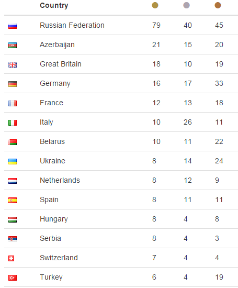Click the bronze medal column icon
Screen dimensions: 238x288
pos(218,5)
